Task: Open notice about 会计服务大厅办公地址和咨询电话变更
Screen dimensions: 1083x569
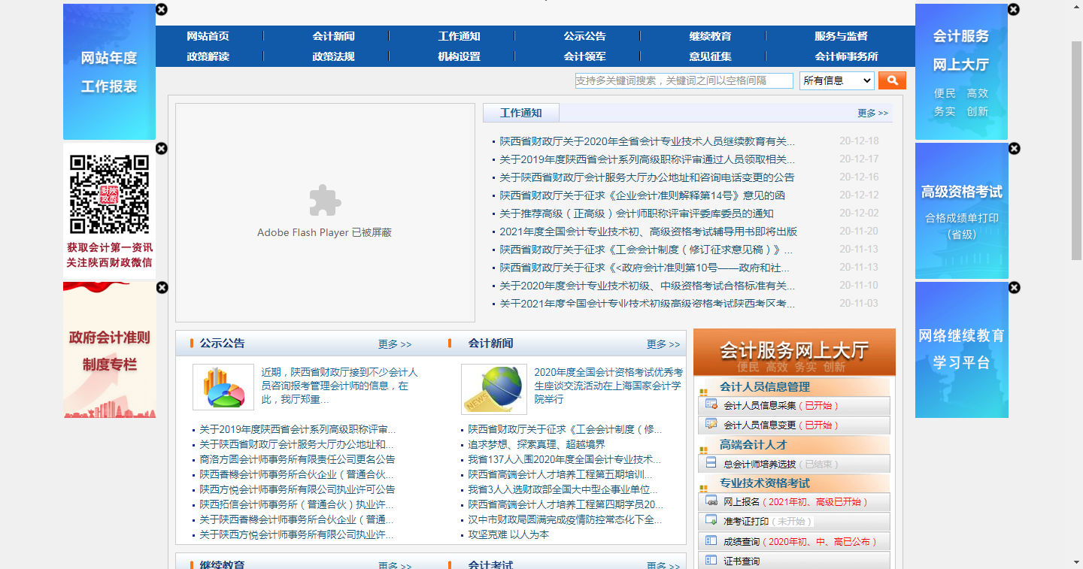Action: (647, 177)
